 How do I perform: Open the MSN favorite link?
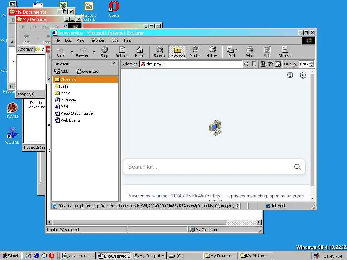click(x=61, y=107)
